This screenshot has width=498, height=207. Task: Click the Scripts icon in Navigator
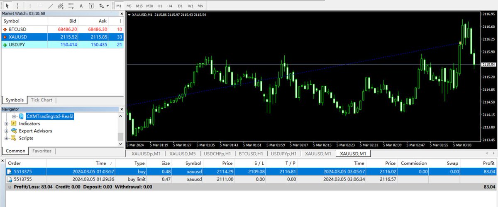coord(14,138)
